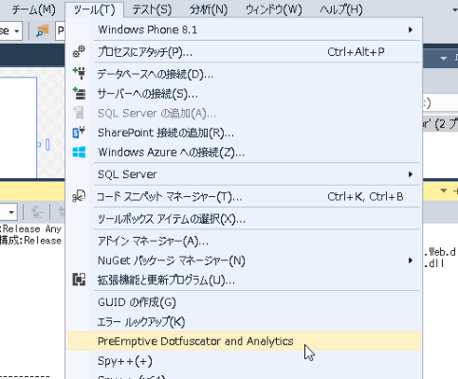
Task: Choose SharePoint 接続の追加(R)...
Action: (x=244, y=133)
